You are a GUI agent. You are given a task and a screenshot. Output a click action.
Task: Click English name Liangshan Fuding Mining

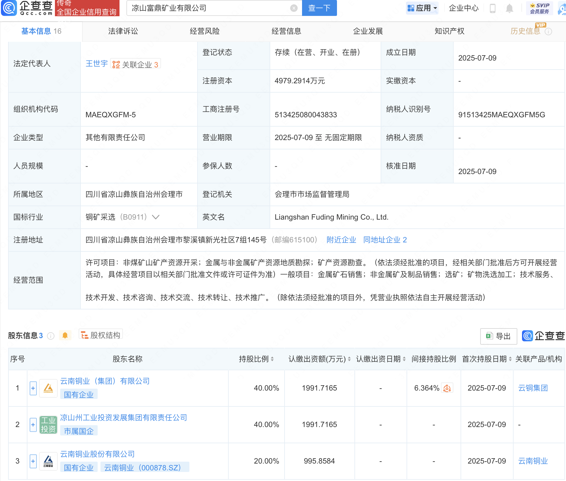(331, 217)
